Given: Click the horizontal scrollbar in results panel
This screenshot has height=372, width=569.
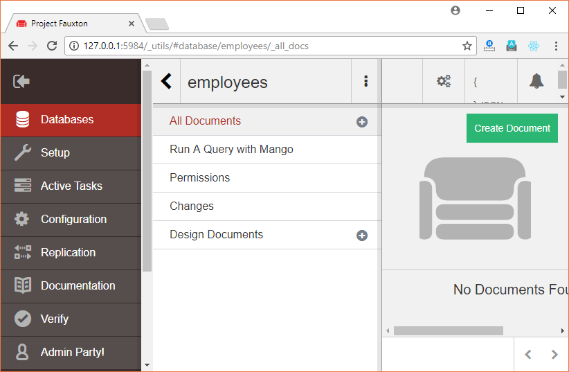Looking at the screenshot, I should 448,330.
